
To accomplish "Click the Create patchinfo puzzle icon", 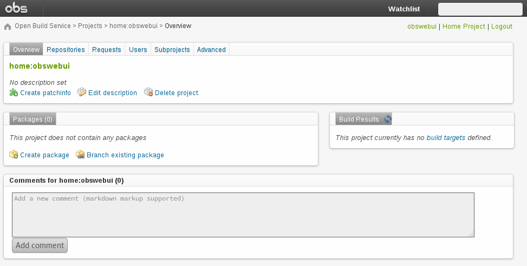I will click(x=14, y=92).
